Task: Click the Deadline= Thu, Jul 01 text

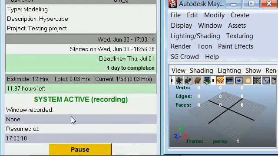Action: [x=126, y=58]
